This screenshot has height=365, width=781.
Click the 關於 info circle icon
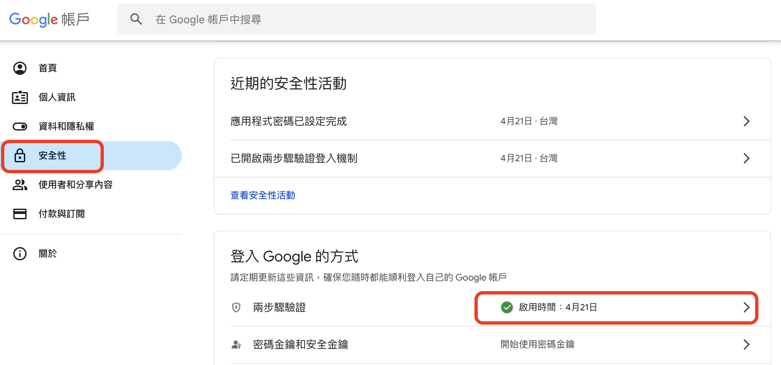coord(20,254)
